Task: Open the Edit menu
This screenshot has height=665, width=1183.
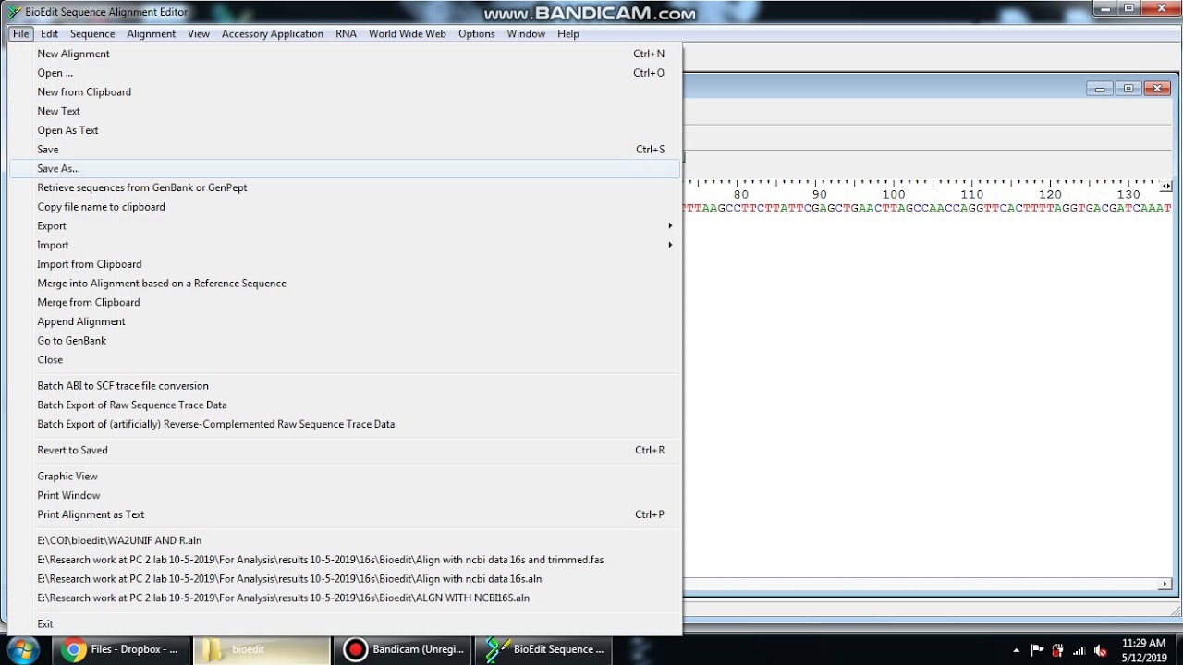Action: [x=49, y=33]
